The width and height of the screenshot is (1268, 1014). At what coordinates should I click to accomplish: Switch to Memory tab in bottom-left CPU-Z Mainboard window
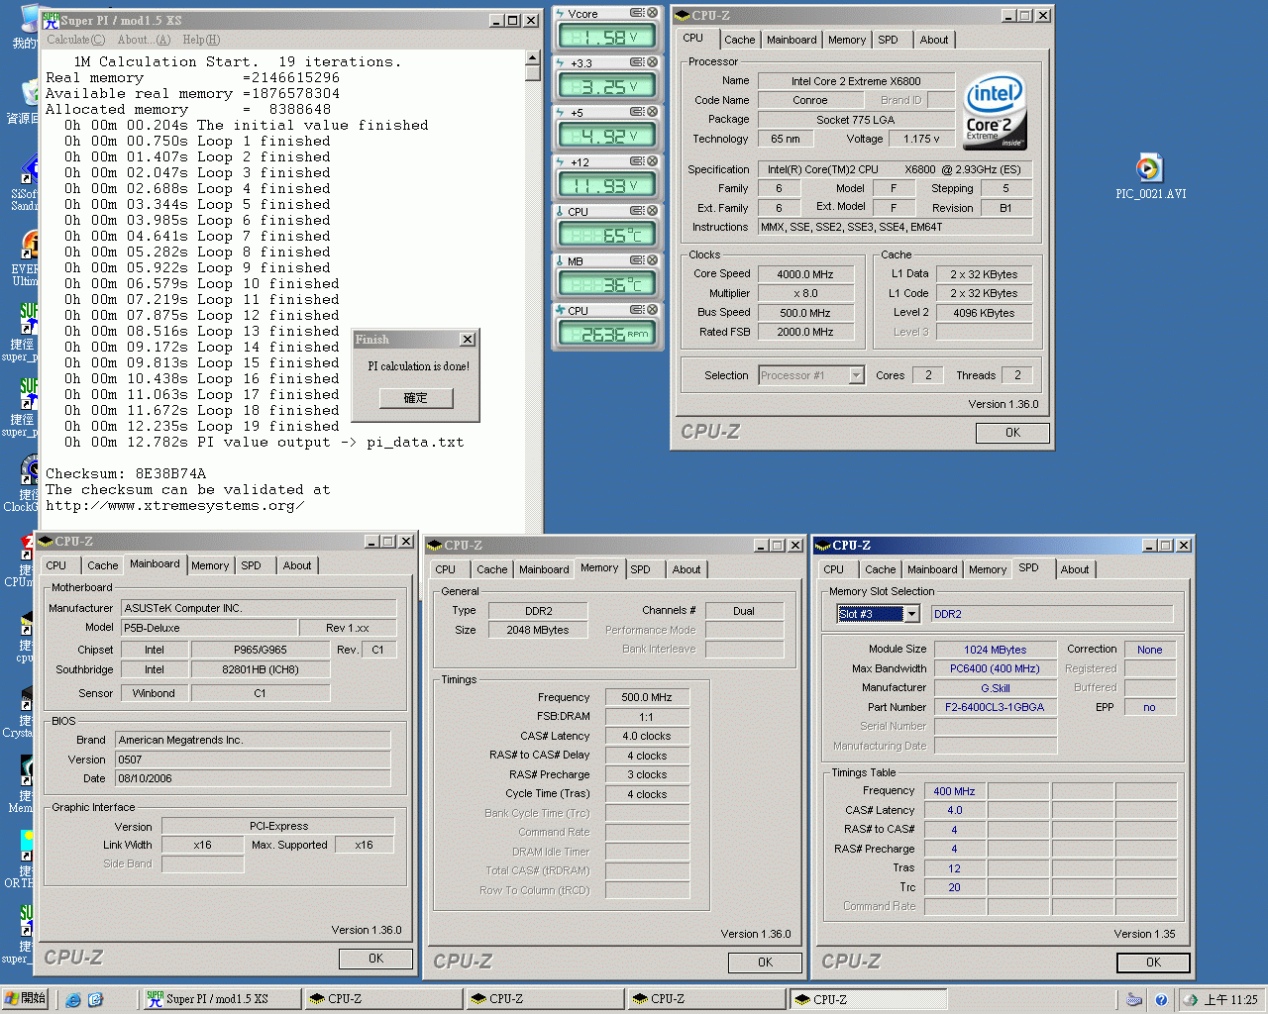(210, 565)
